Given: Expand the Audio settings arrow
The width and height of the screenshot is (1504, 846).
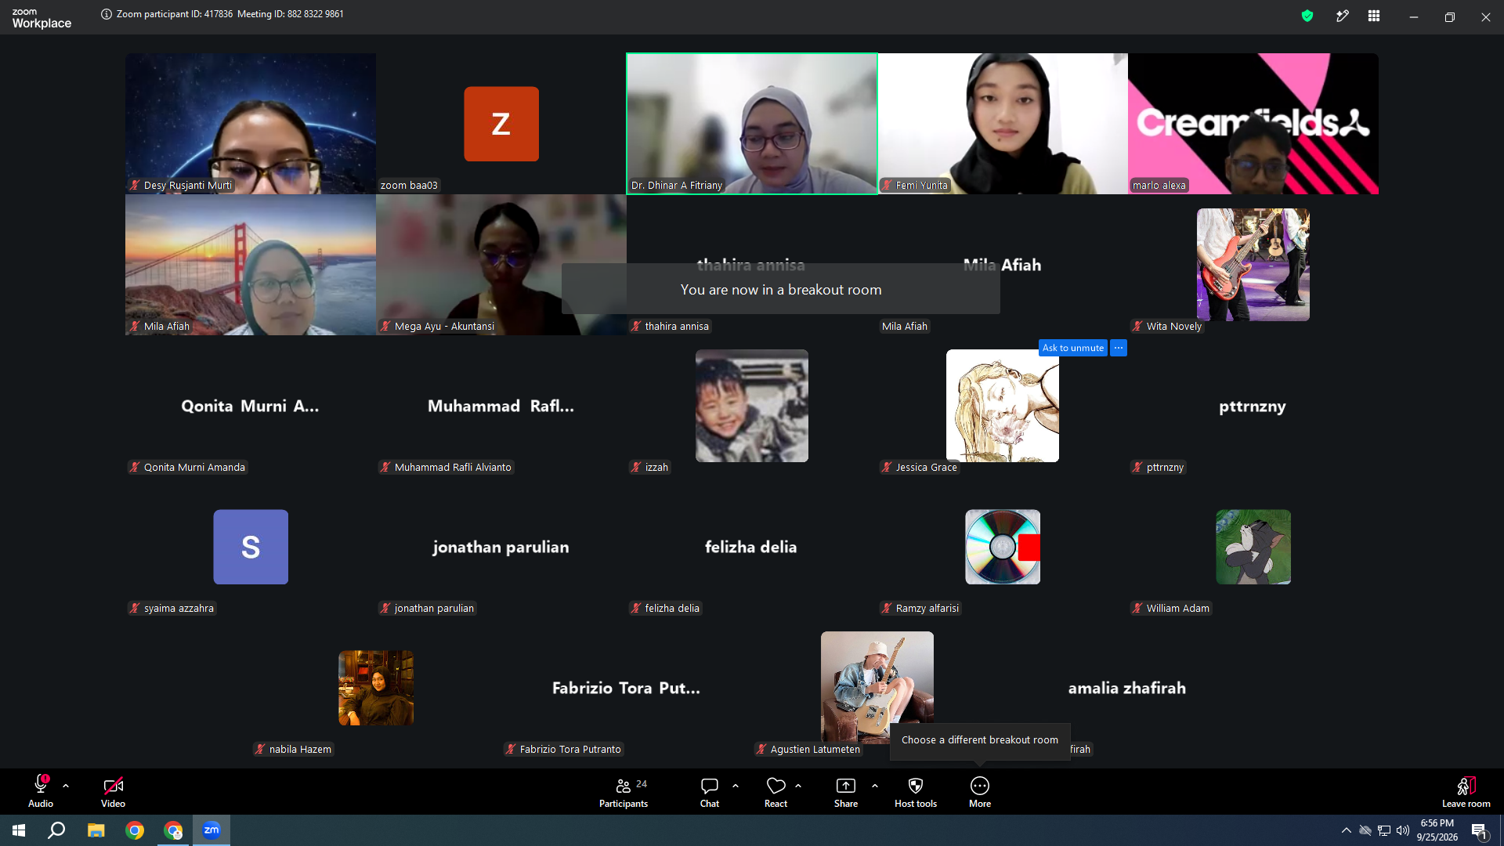Looking at the screenshot, I should click(66, 785).
